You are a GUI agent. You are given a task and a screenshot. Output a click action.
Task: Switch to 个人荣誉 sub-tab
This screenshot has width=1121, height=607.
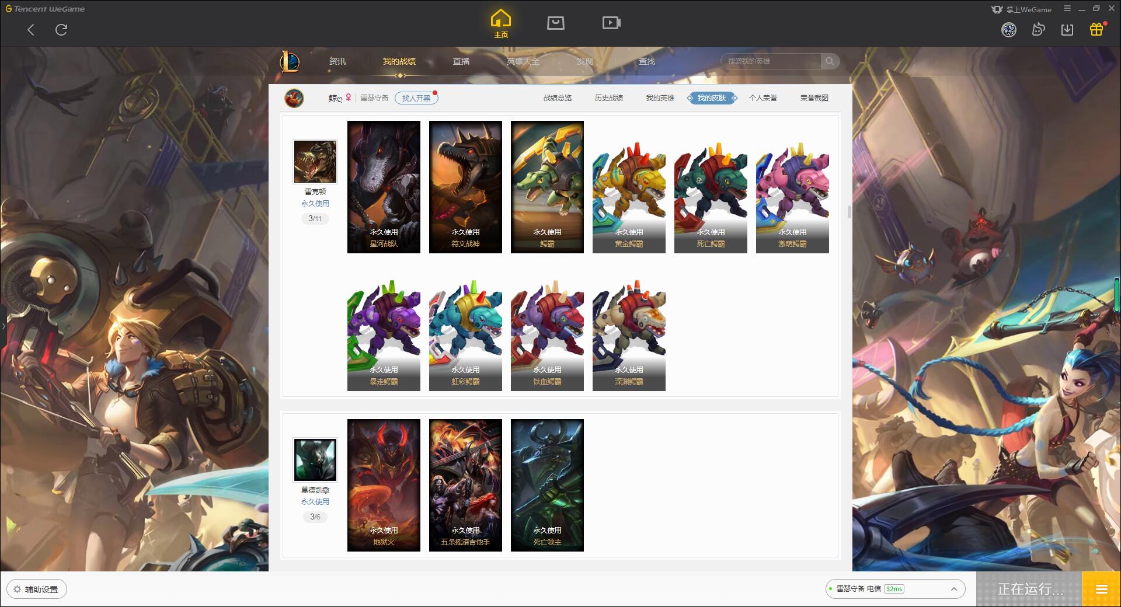(763, 98)
